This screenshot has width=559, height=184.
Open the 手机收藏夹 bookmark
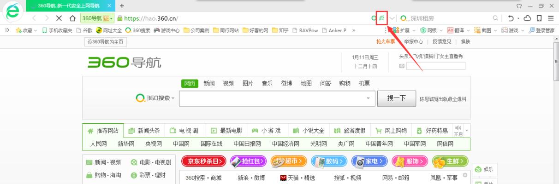click(x=57, y=30)
